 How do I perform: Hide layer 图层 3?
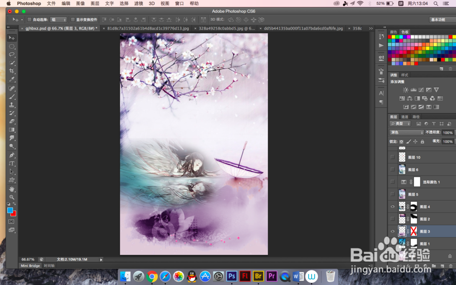tap(393, 232)
